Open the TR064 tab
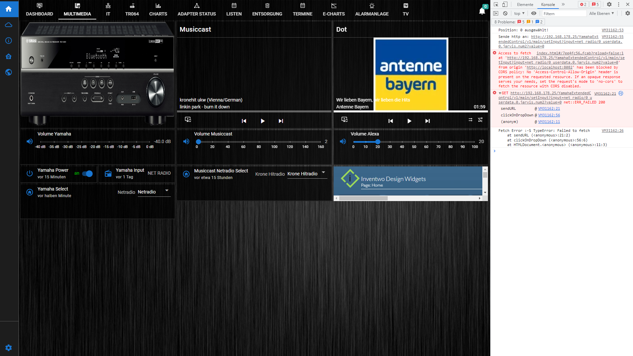The height and width of the screenshot is (356, 633). tap(132, 10)
